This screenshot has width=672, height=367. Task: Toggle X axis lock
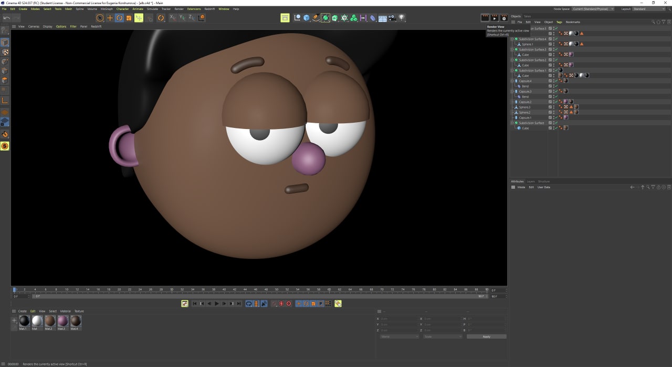pos(173,18)
